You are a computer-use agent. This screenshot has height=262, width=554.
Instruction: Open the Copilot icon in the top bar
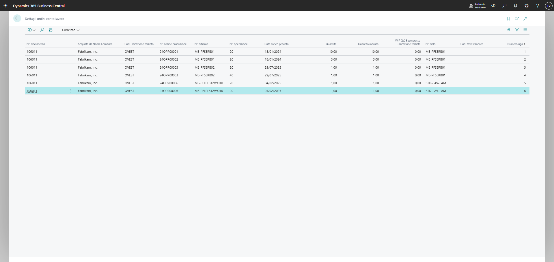click(493, 6)
